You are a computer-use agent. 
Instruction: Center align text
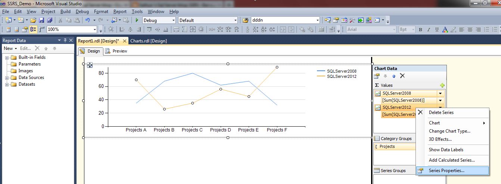point(470,29)
